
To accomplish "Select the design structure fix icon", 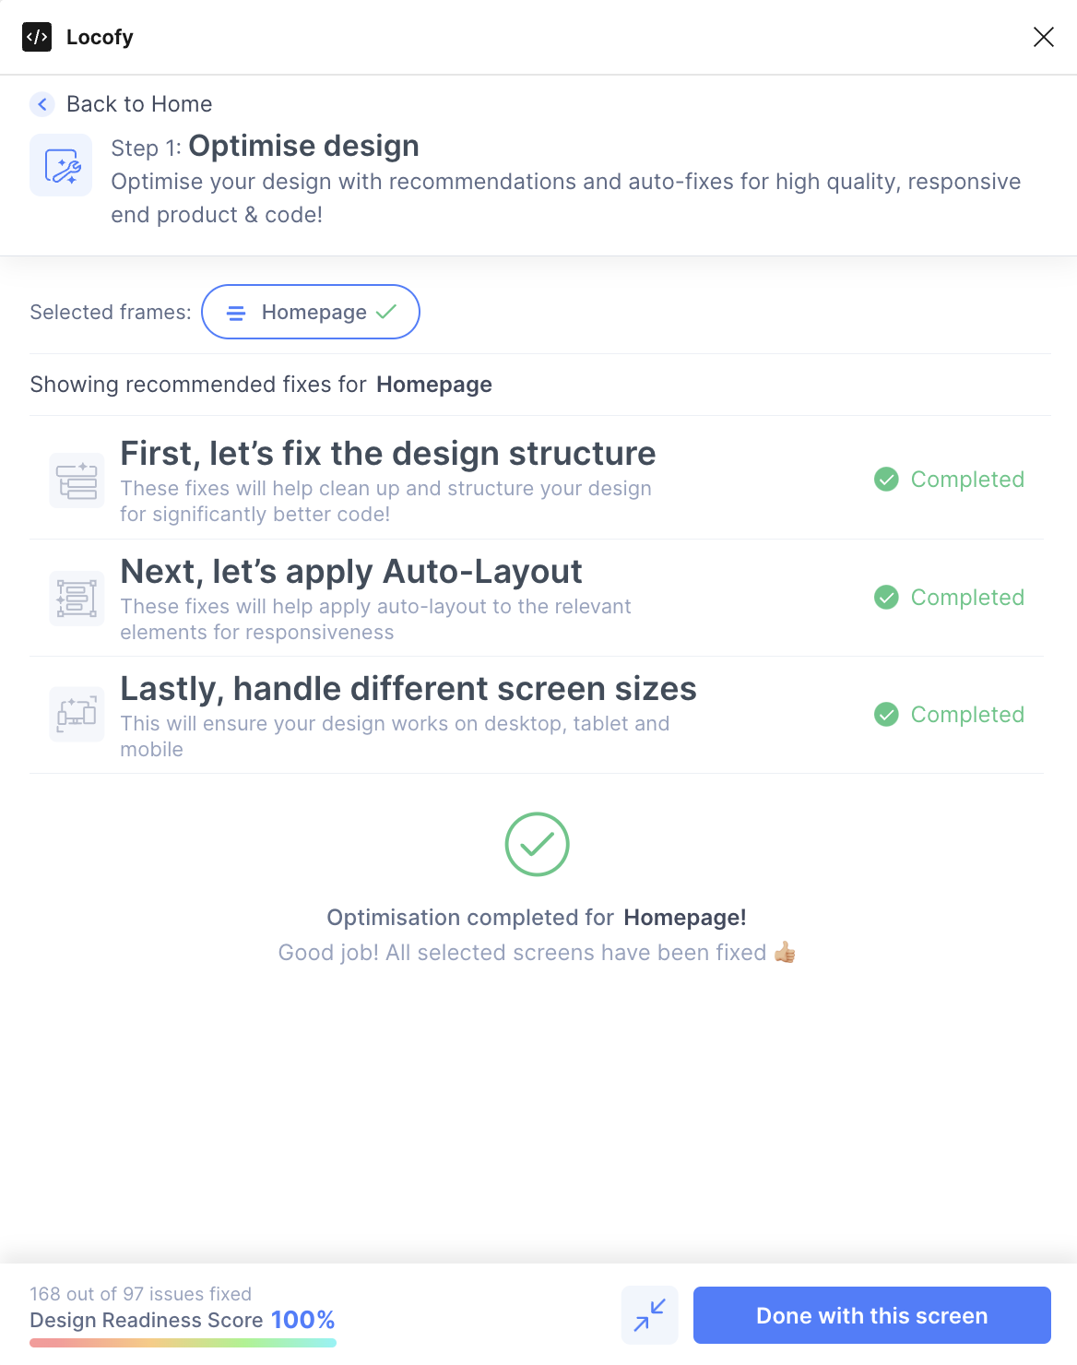I will [77, 480].
